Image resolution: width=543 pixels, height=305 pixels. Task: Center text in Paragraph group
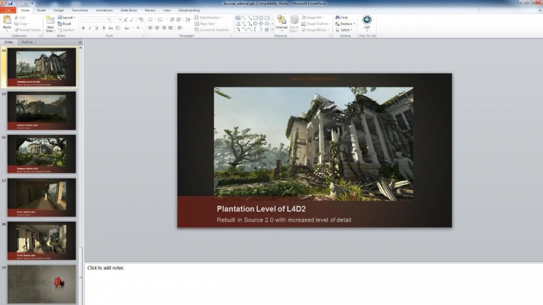(x=157, y=28)
